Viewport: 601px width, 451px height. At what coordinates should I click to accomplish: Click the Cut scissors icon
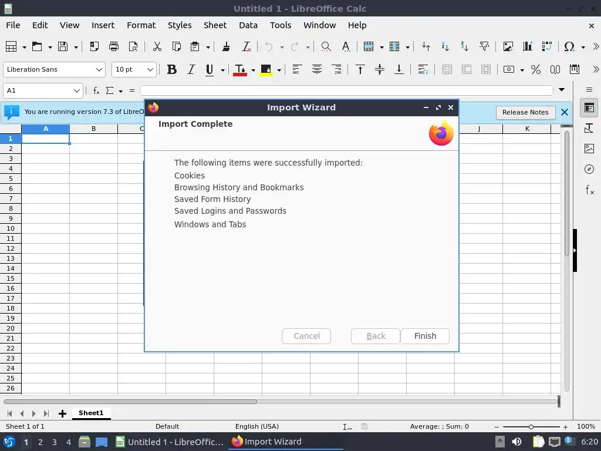157,47
